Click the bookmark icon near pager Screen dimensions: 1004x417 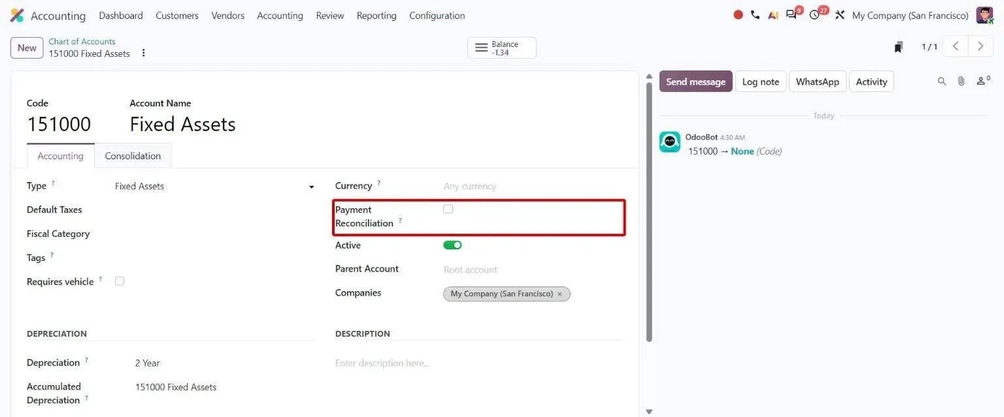click(899, 47)
